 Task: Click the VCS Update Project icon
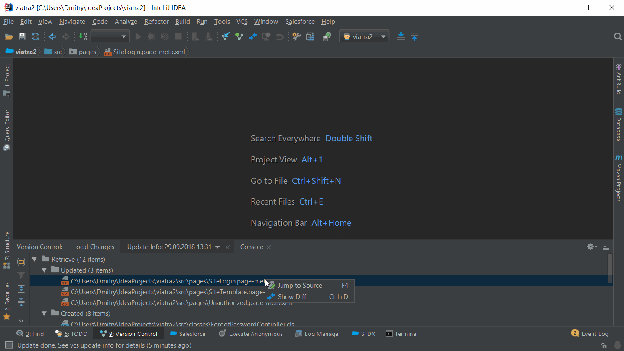tap(225, 37)
